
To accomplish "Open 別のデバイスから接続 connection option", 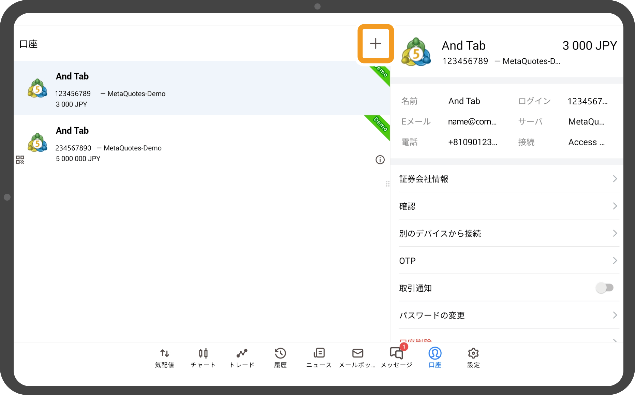I will (508, 233).
